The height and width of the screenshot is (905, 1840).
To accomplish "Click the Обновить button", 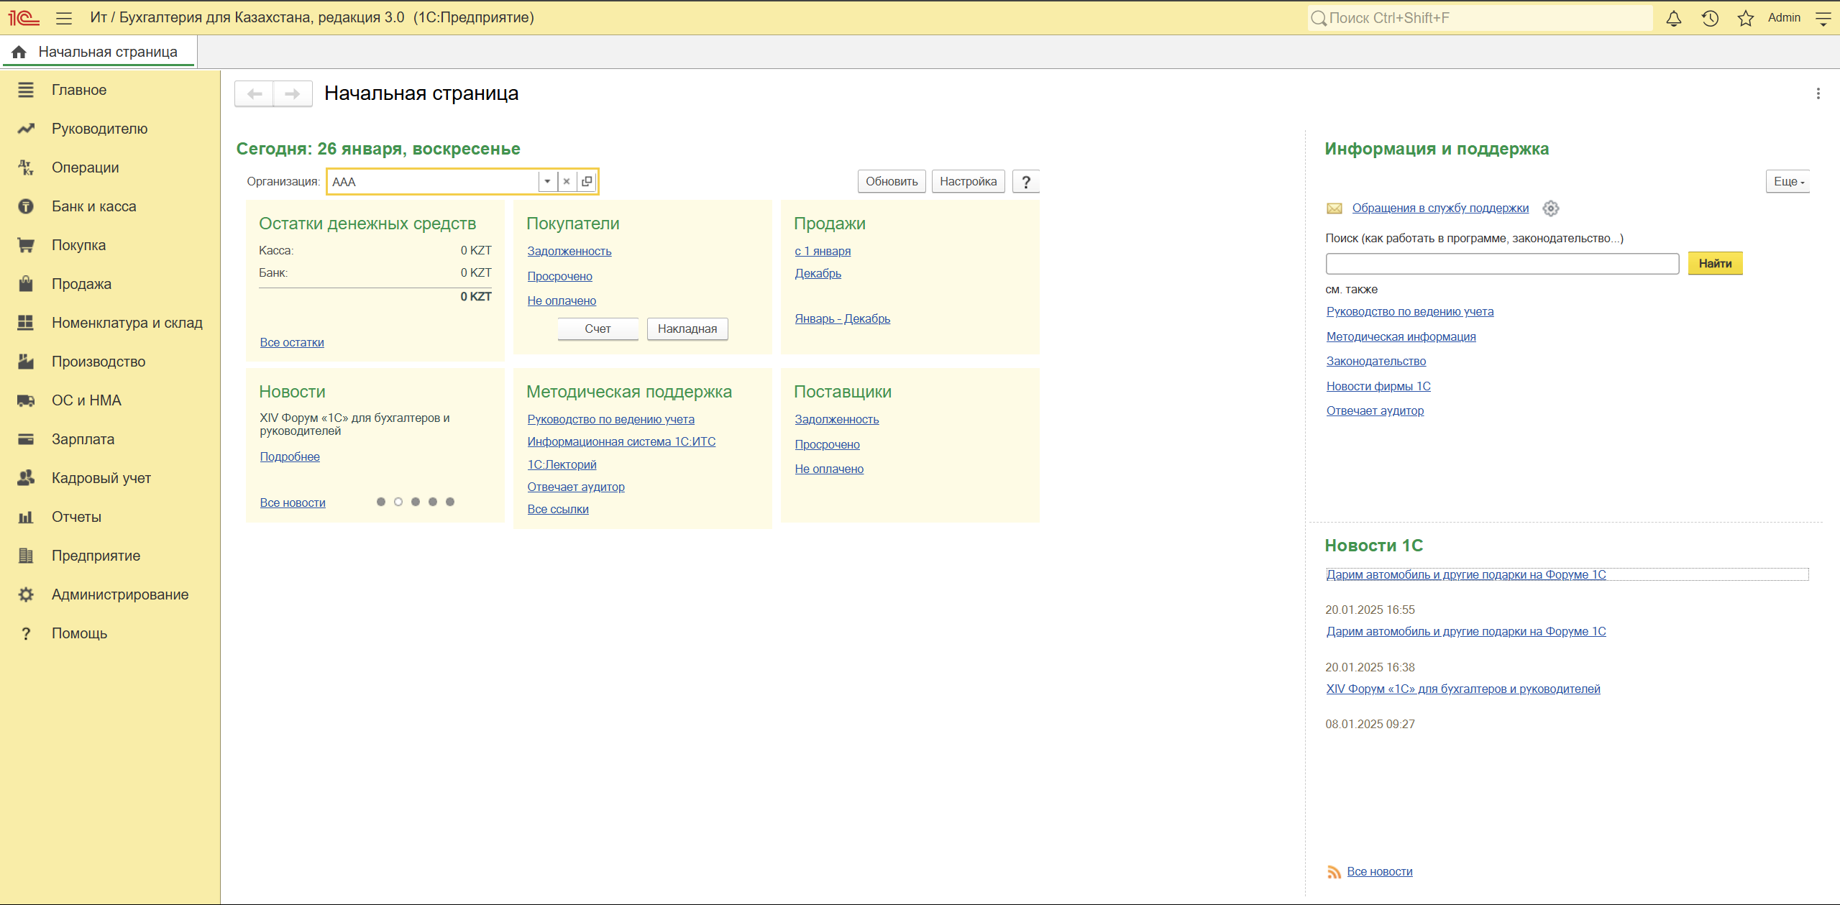I will 892,182.
